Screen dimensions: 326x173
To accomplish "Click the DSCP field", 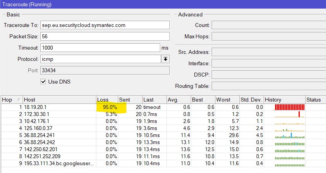I will (x=269, y=75).
